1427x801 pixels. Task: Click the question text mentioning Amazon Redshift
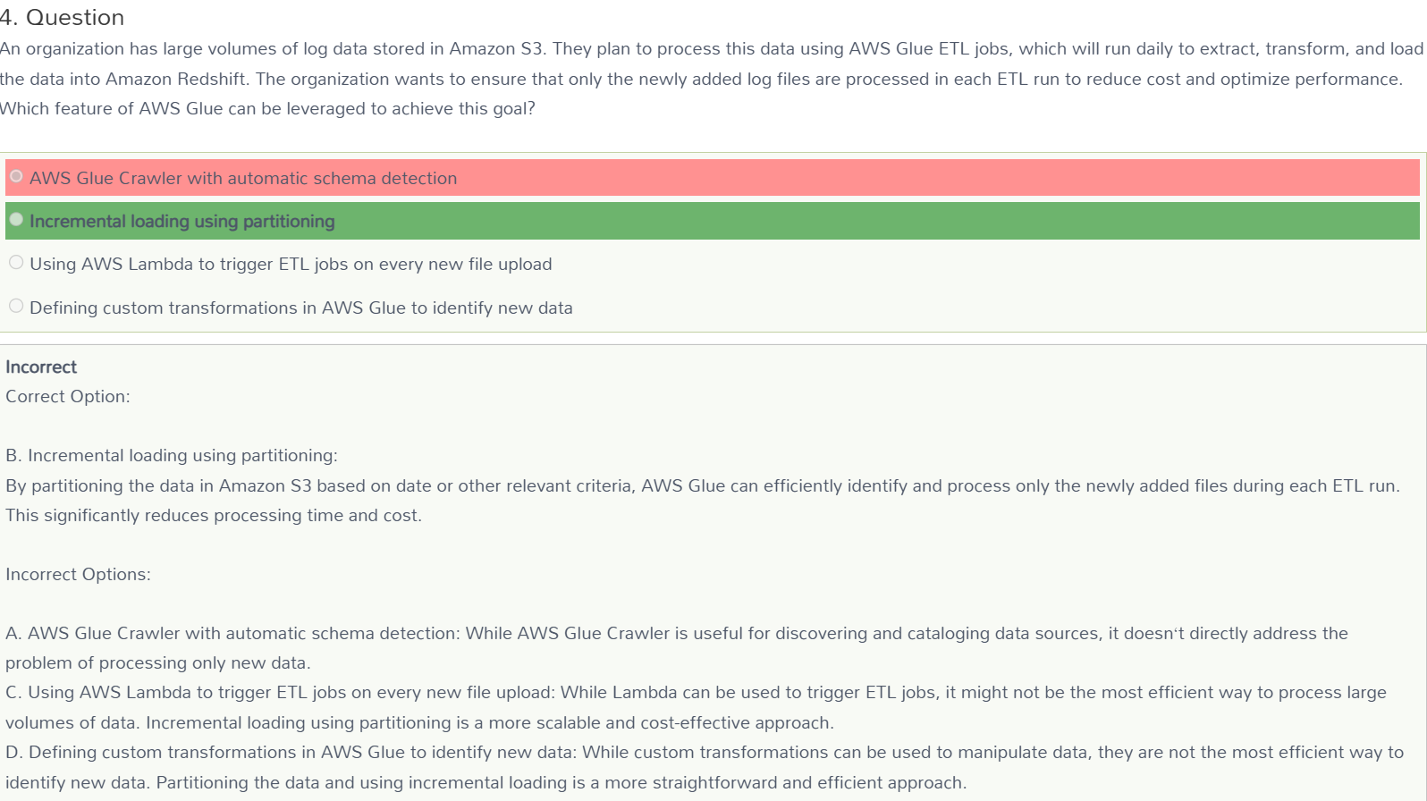[x=701, y=79]
